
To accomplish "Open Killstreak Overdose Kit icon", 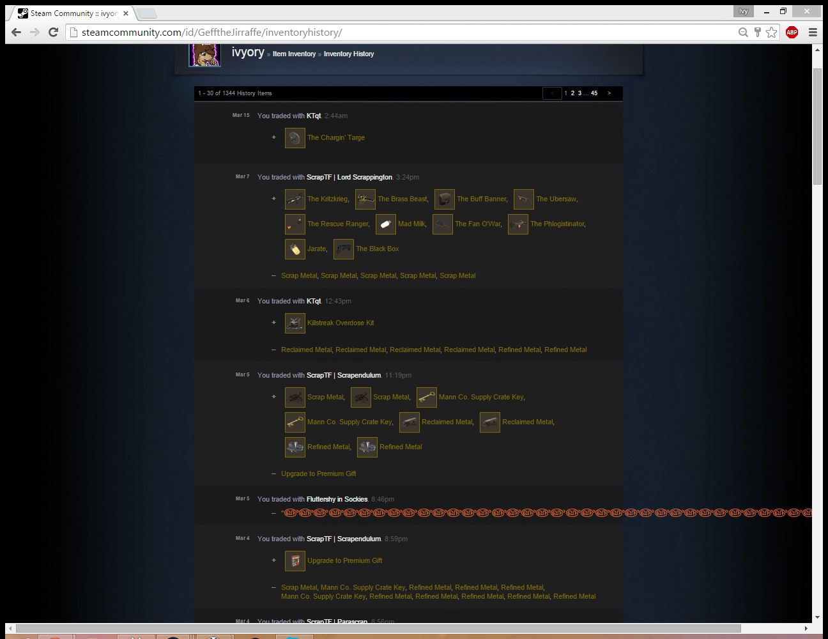I will (x=295, y=323).
